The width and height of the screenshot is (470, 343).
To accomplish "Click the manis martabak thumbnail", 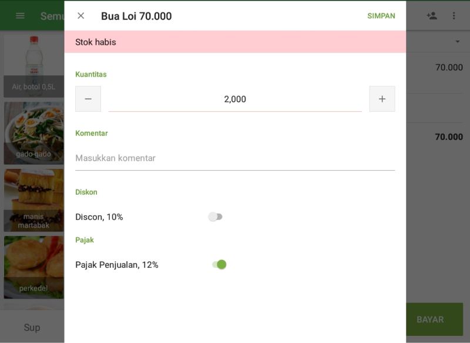I will 33,200.
